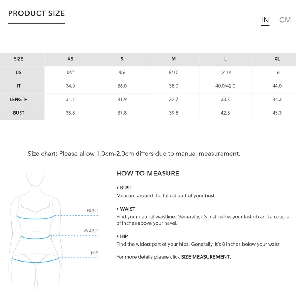The width and height of the screenshot is (296, 296).
Task: Choose the M size column header
Action: click(x=174, y=59)
